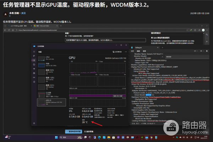This screenshot has width=213, height=142.
Task: Open Task Manager navigation hamburger menu
Action: (x=34, y=52)
